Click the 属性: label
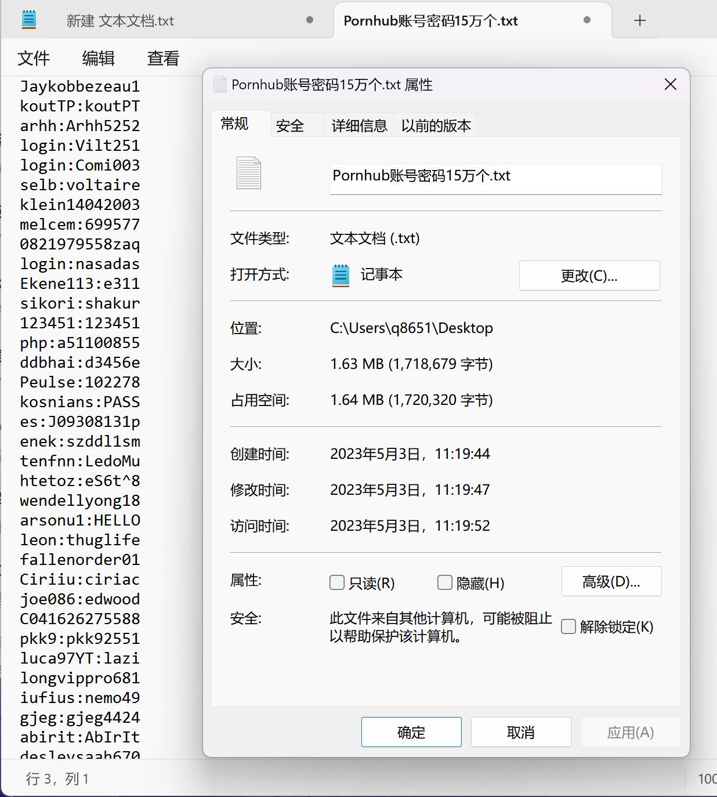 click(246, 580)
